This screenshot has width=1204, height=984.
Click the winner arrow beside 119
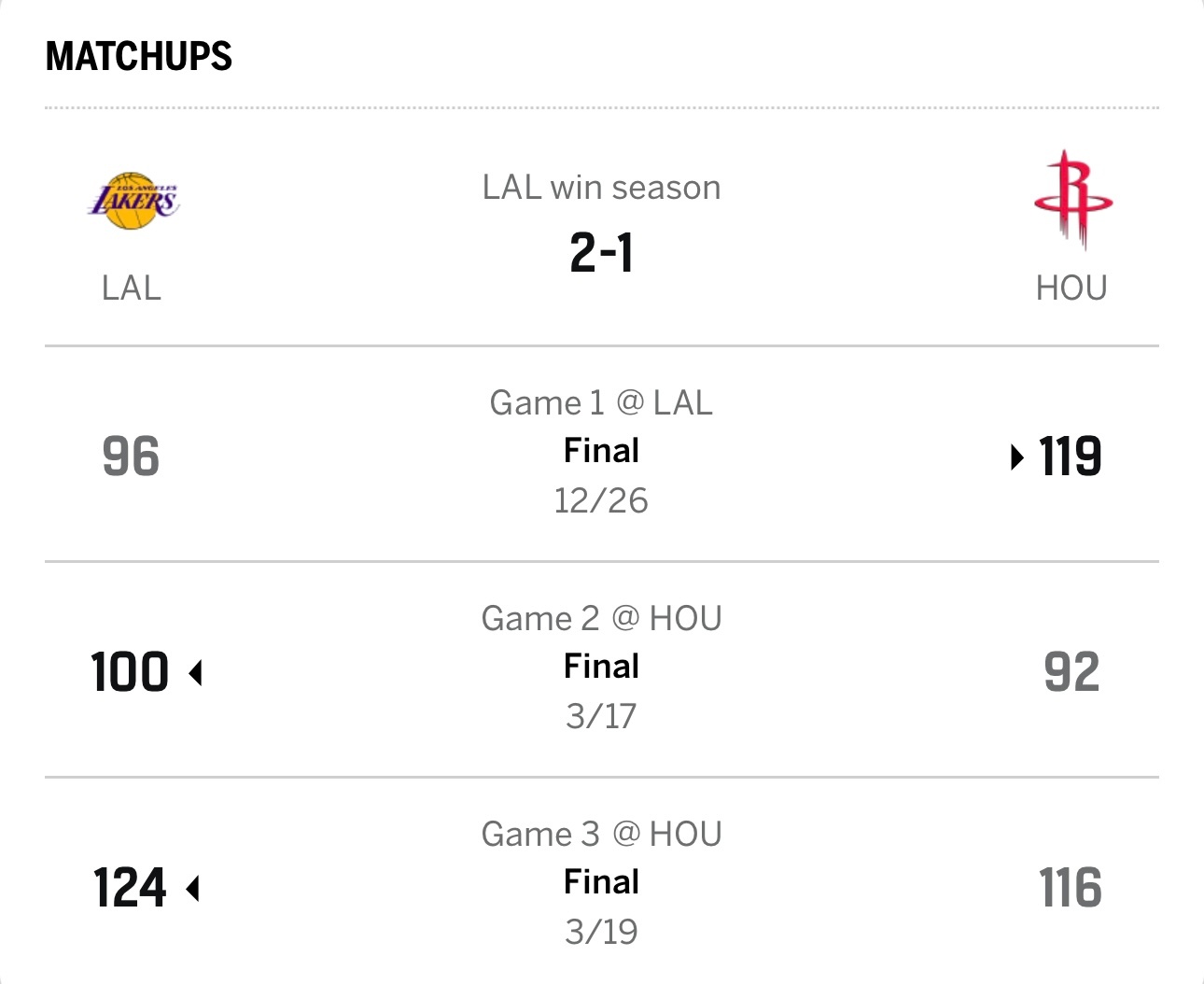(1017, 457)
